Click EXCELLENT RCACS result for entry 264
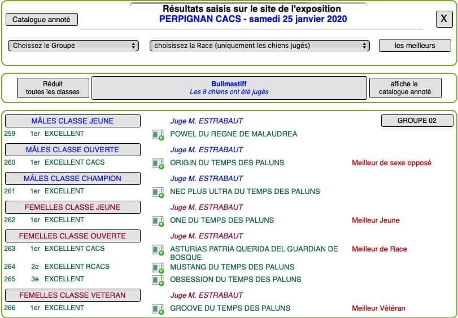Image resolution: width=458 pixels, height=318 pixels. 77,267
